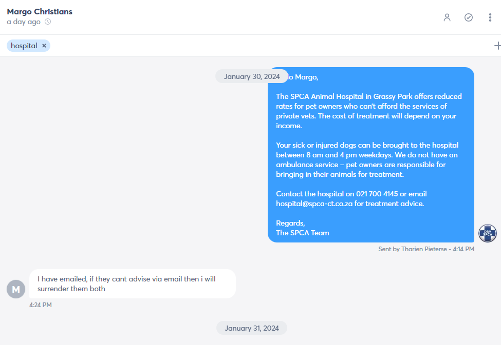501x345 pixels.
Task: Select Margo's reply about surrendering them both
Action: 132,284
